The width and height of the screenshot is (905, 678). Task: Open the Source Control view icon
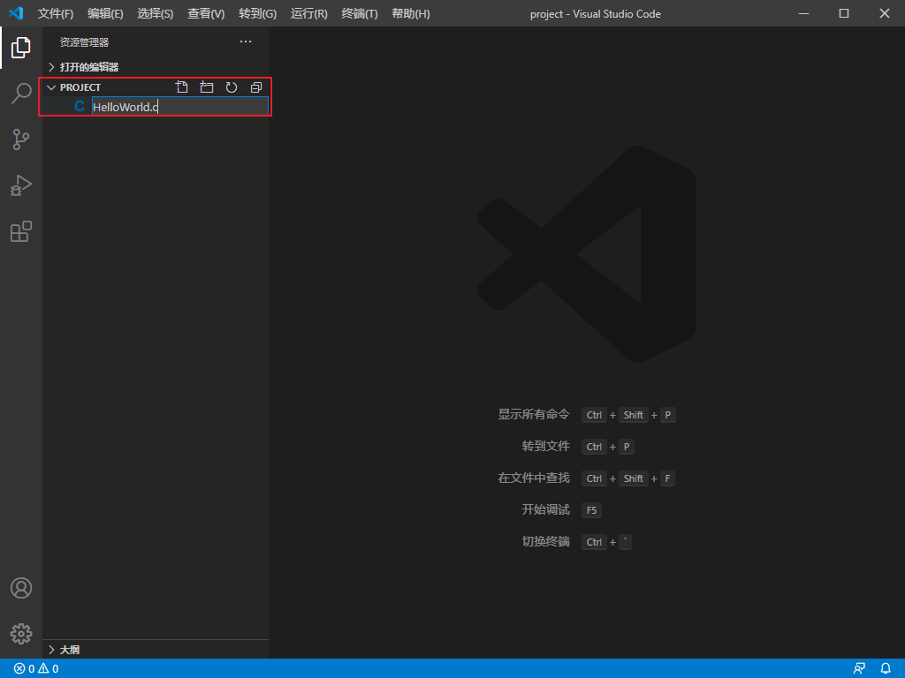click(21, 139)
